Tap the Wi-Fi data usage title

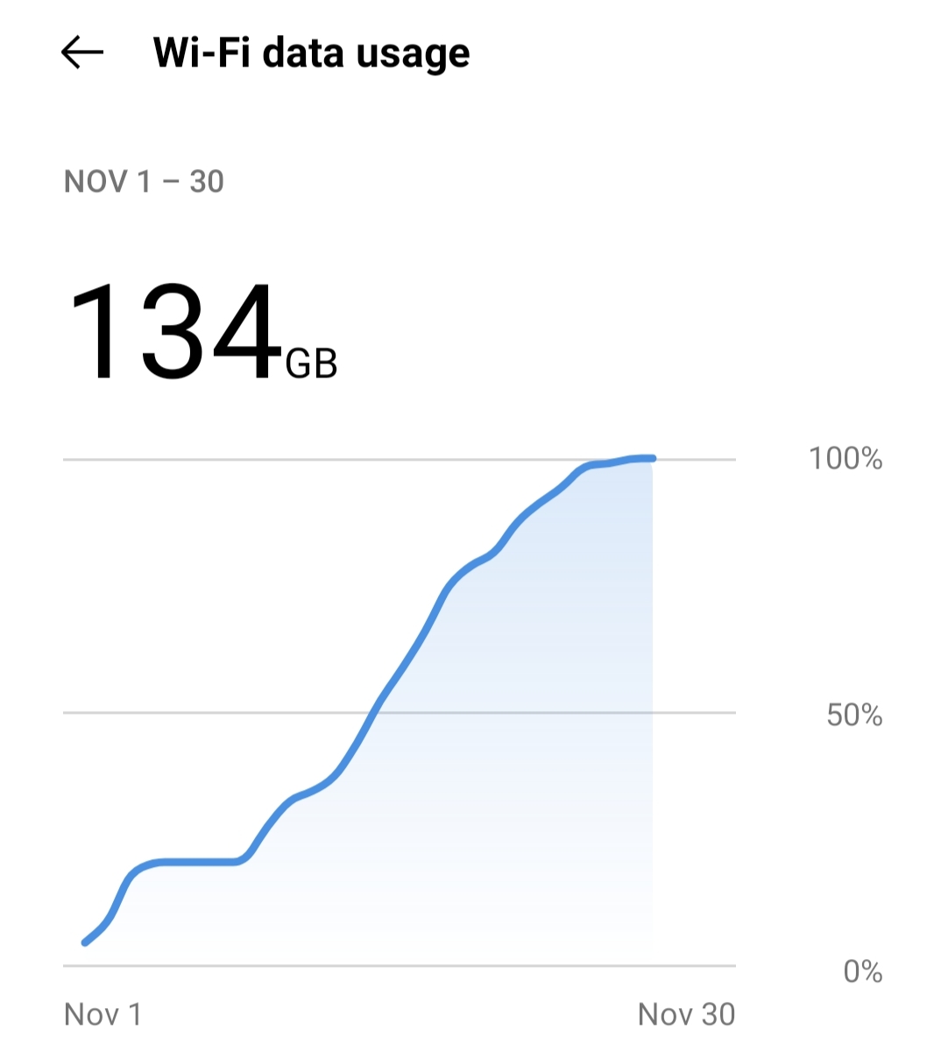pyautogui.click(x=311, y=53)
